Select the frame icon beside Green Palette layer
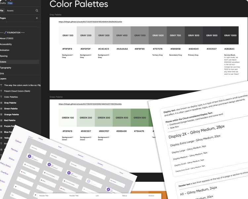This screenshot has width=248, height=199. point(1,109)
